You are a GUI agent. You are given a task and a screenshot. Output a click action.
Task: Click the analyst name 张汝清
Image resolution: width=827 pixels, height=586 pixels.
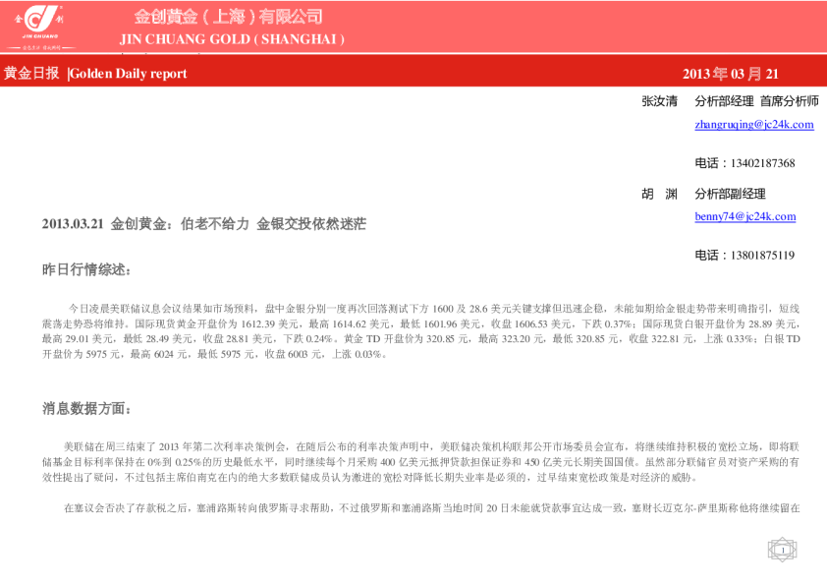pyautogui.click(x=659, y=101)
